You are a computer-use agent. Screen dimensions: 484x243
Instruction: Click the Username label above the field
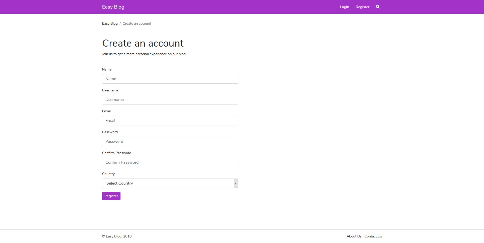110,90
